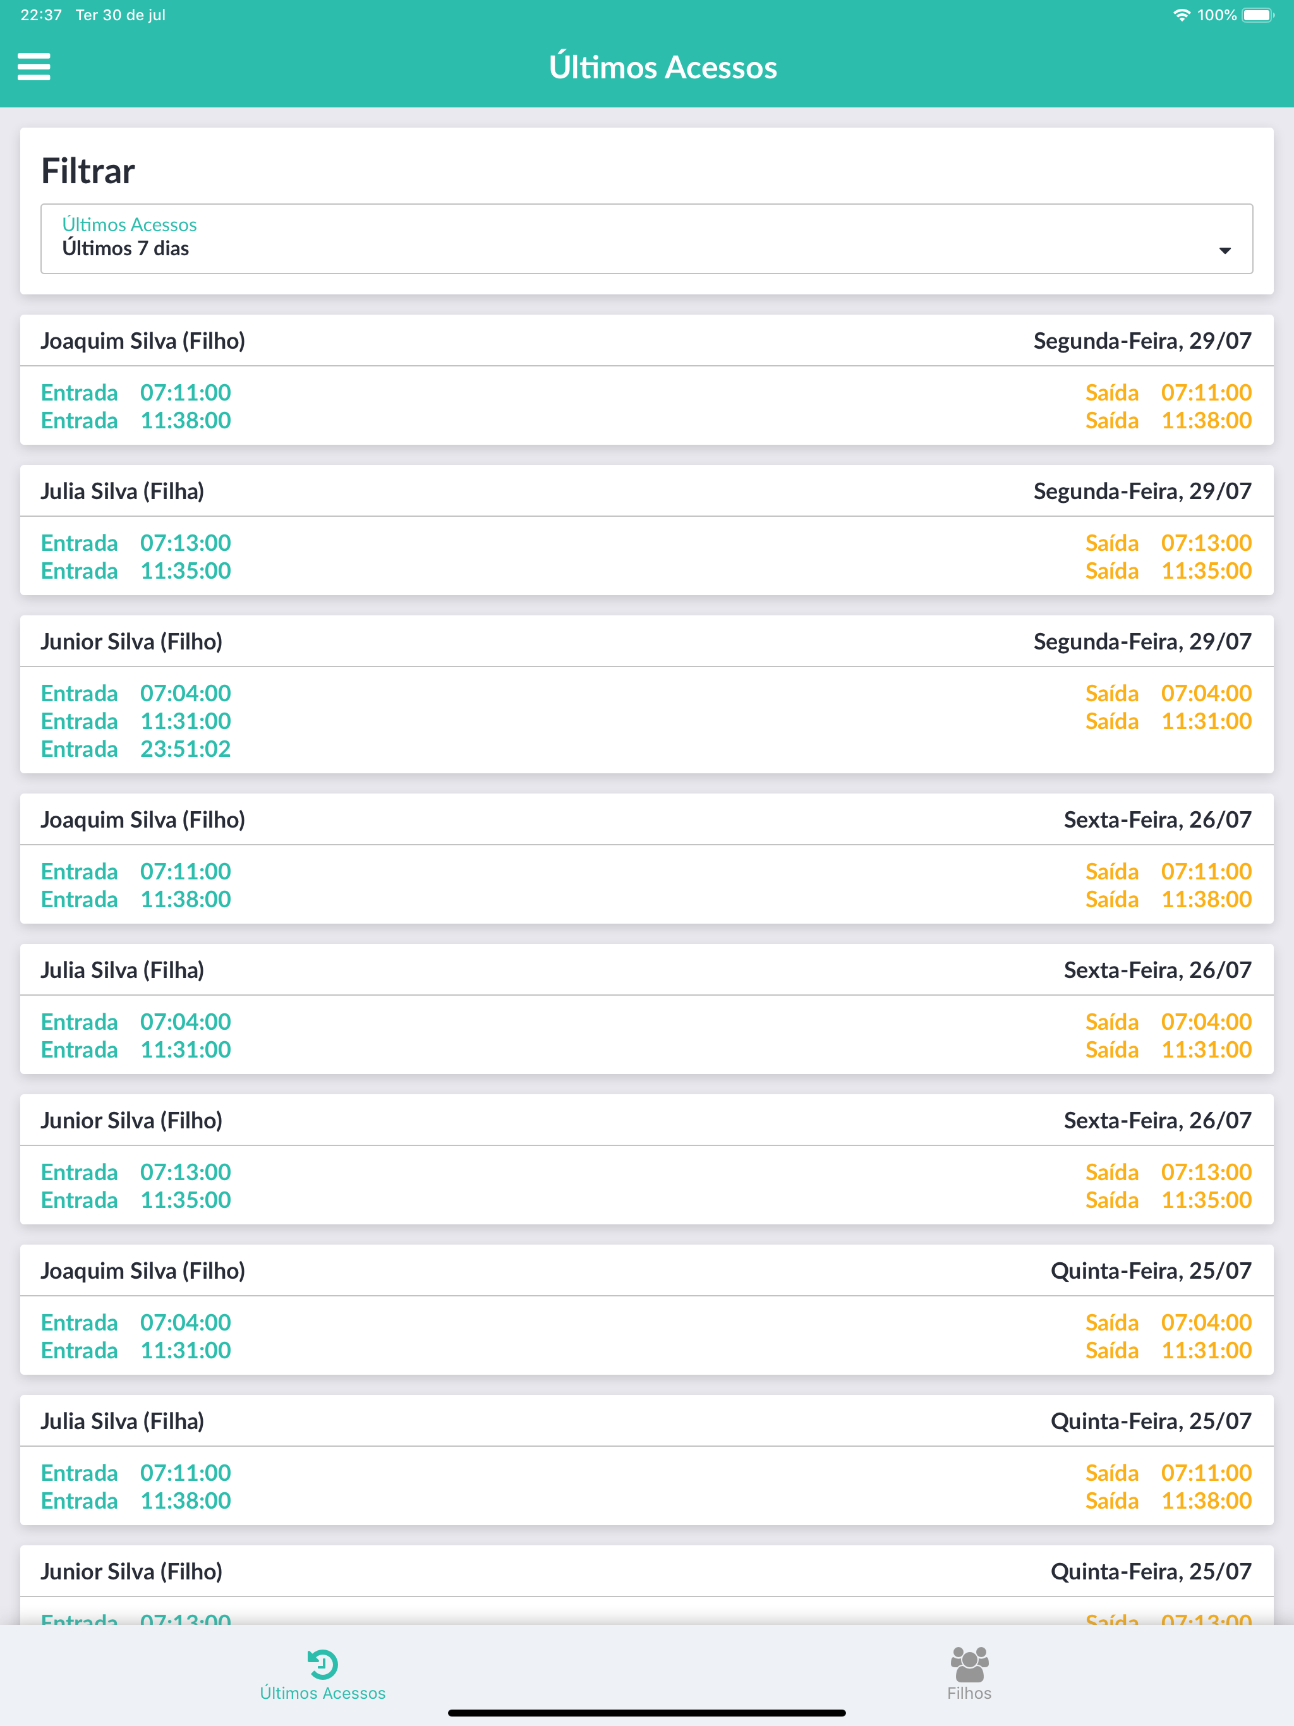The width and height of the screenshot is (1294, 1726).
Task: Click Saída 11:38:00 on Joaquim's 29/07 card
Action: (1168, 421)
